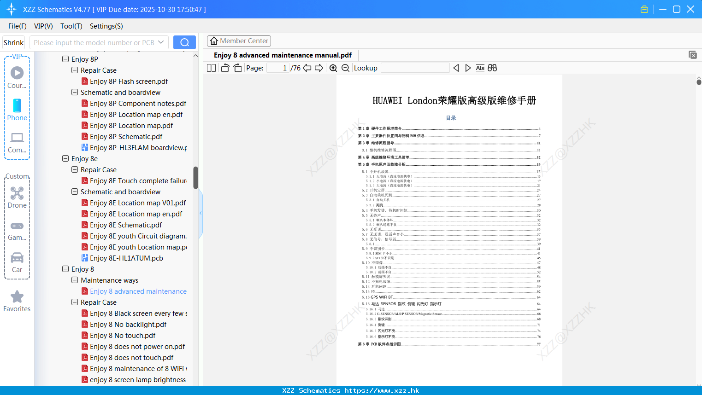Toggle the Abi match-case option
The width and height of the screenshot is (702, 395).
click(x=480, y=68)
